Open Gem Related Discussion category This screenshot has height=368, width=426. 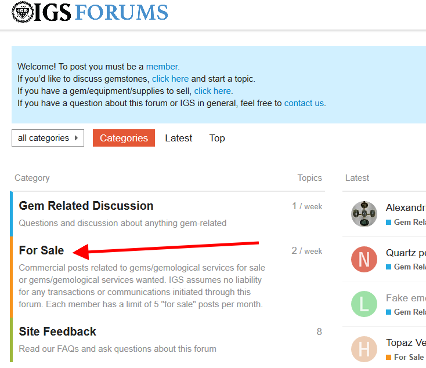click(x=86, y=206)
